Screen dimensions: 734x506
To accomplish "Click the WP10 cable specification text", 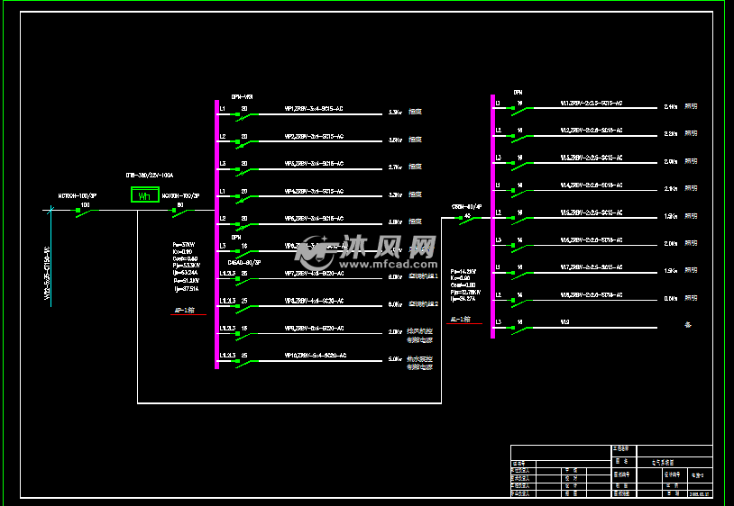I will click(x=316, y=356).
